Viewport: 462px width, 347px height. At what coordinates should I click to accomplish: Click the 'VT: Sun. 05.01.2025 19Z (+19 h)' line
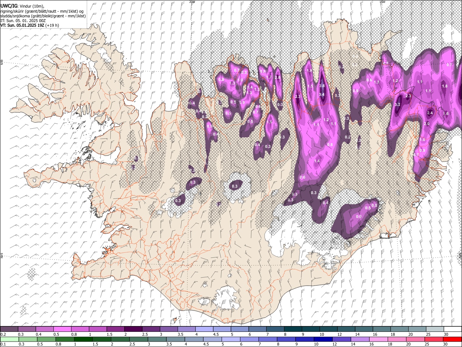[30, 25]
